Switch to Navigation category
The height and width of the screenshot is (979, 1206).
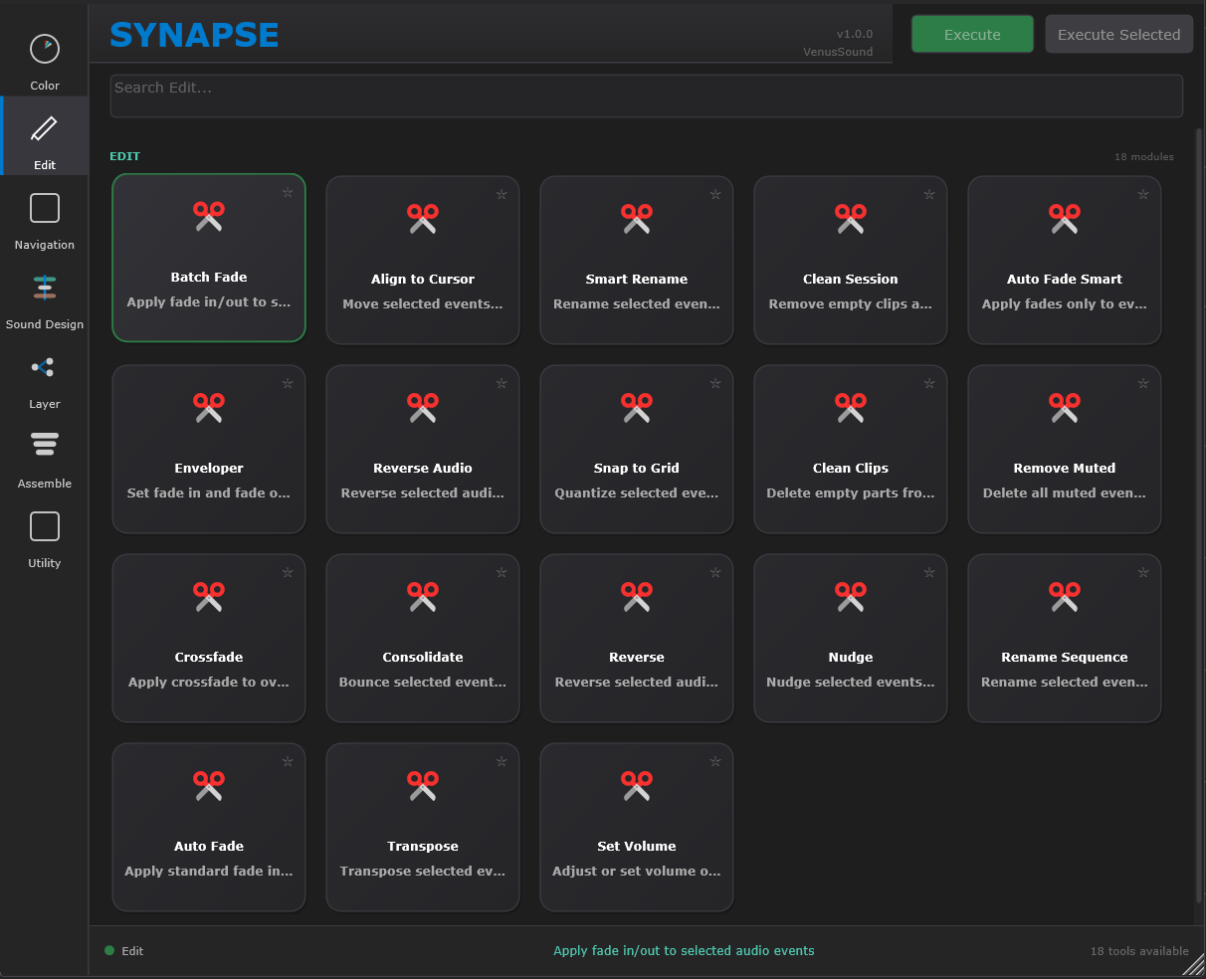[45, 216]
